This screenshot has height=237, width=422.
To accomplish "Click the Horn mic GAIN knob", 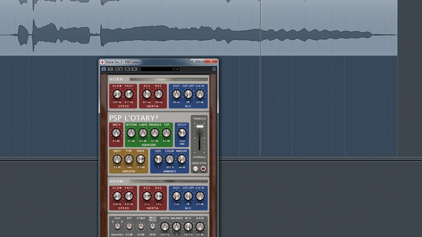I will (x=200, y=94).
